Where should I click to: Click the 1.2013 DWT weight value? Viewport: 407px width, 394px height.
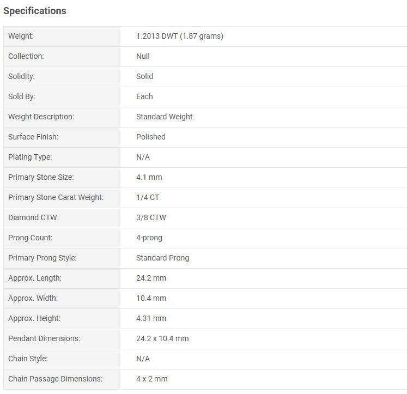(179, 36)
